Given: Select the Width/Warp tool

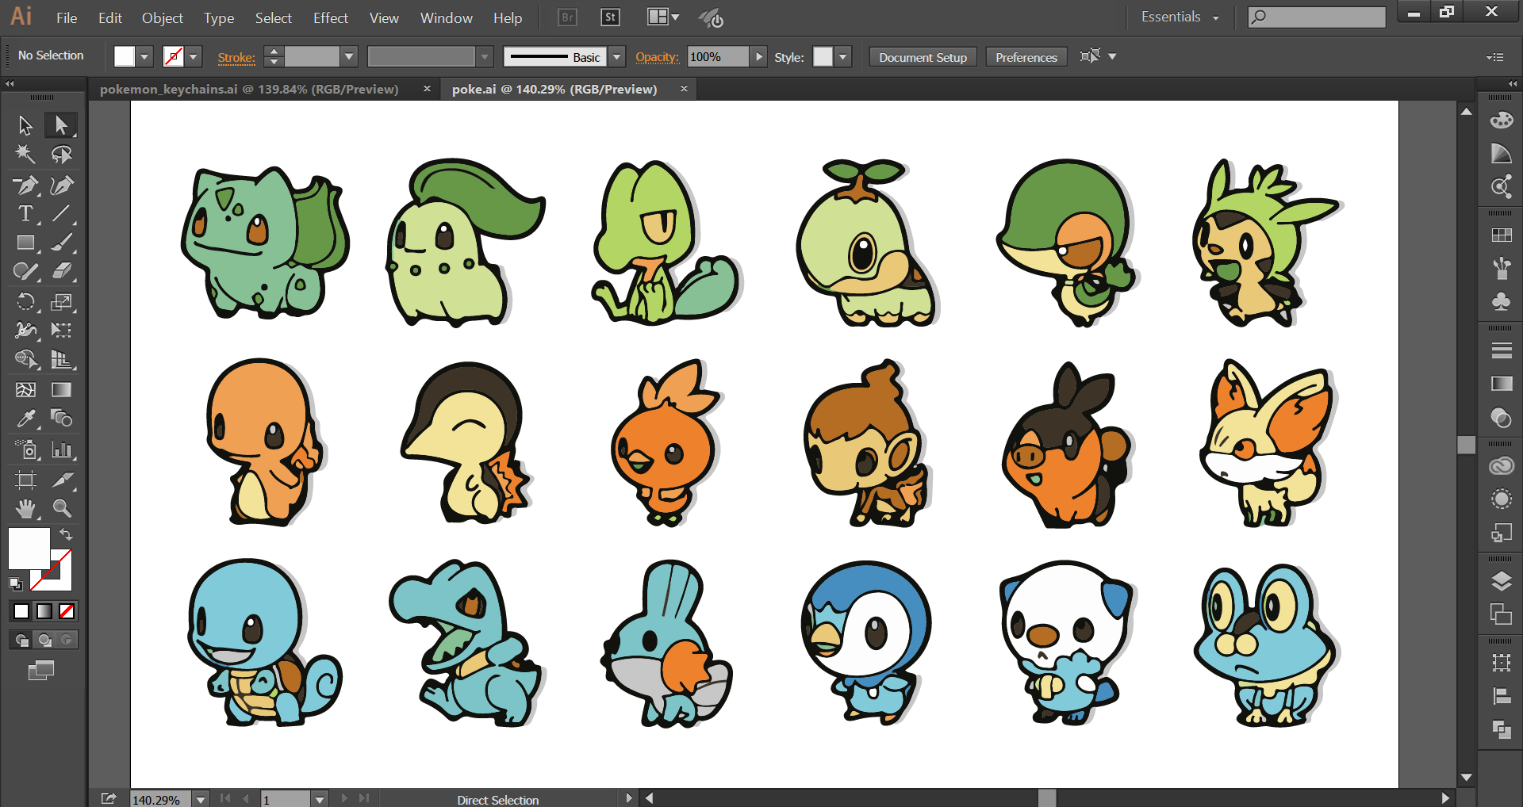Looking at the screenshot, I should click(x=25, y=330).
